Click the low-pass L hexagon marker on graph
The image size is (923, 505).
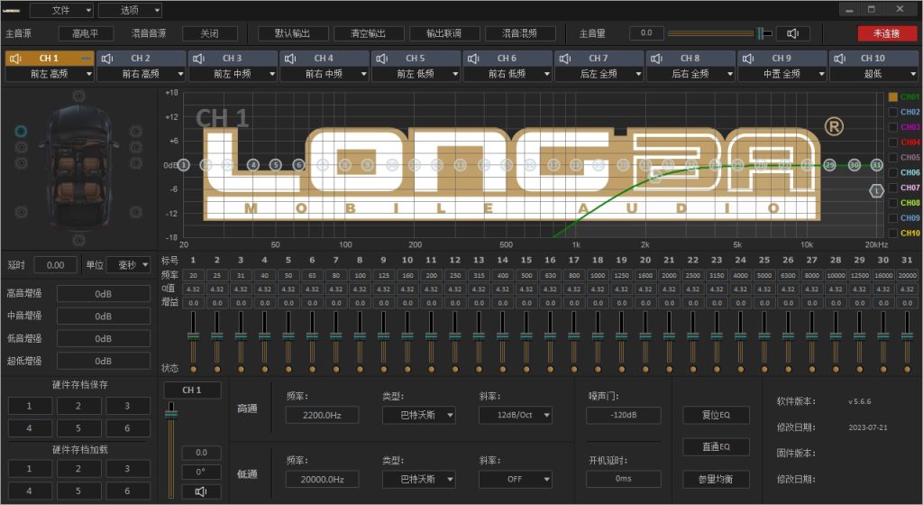pyautogui.click(x=876, y=191)
